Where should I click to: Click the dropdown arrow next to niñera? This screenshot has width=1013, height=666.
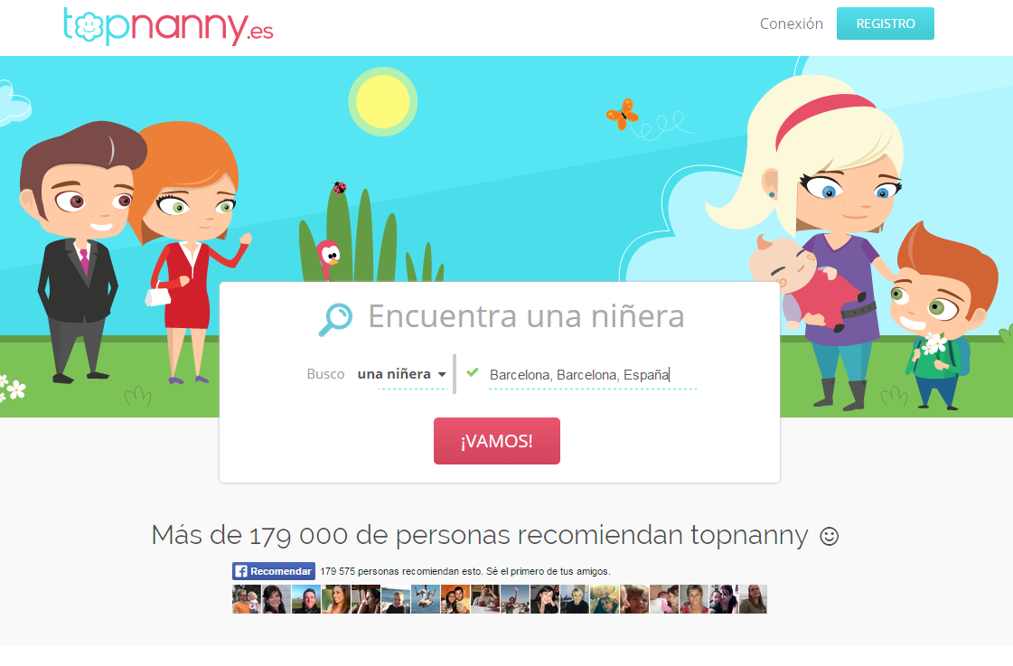pyautogui.click(x=442, y=375)
